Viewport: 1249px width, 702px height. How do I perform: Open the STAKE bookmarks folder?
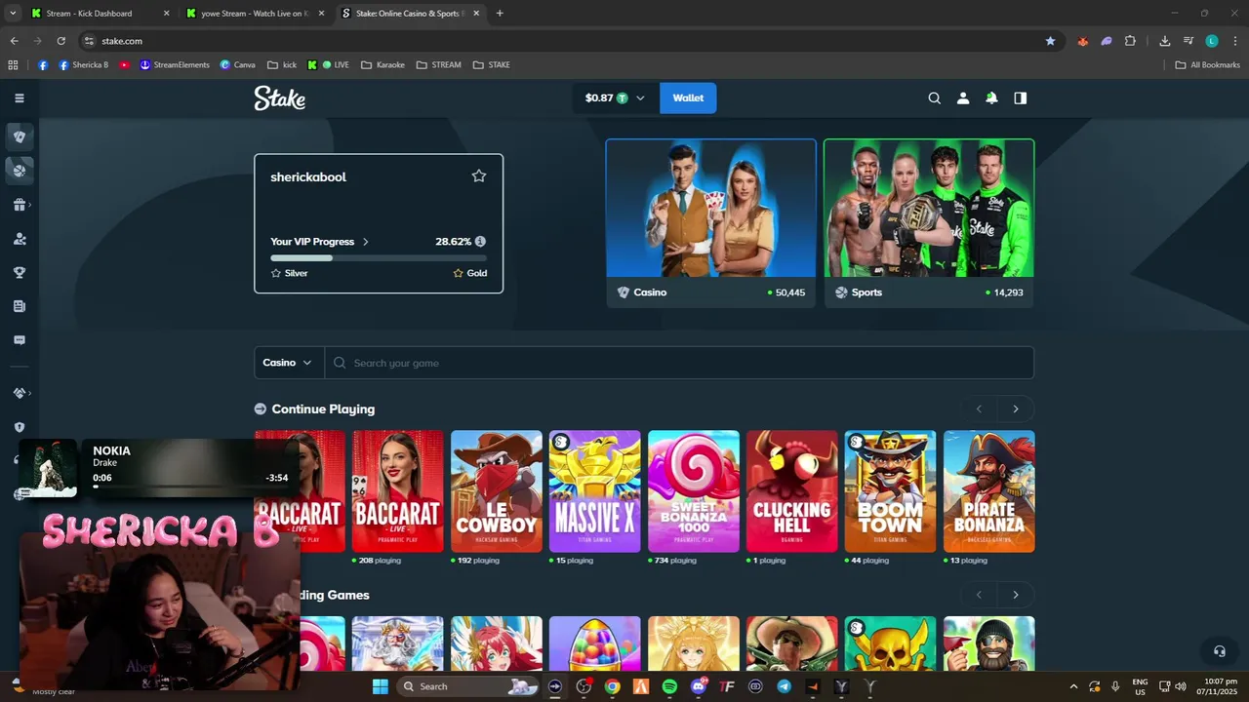(x=491, y=64)
